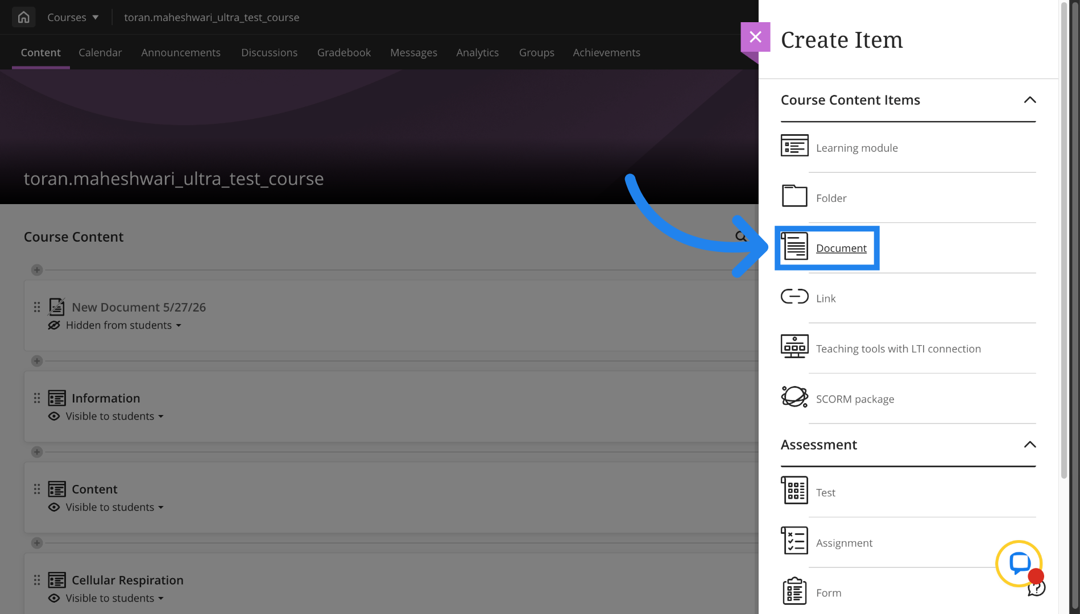Open Cellular Respiration's visibility dropdown

point(114,598)
